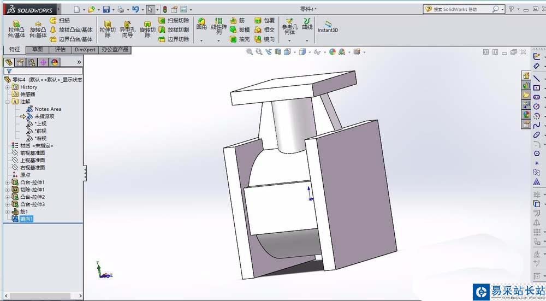
Task: Select 镜向1 feature in the tree
Action: pos(26,219)
